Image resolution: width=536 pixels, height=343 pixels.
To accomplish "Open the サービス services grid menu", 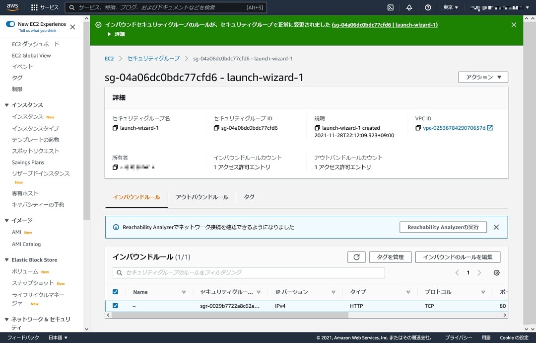I will coord(45,7).
